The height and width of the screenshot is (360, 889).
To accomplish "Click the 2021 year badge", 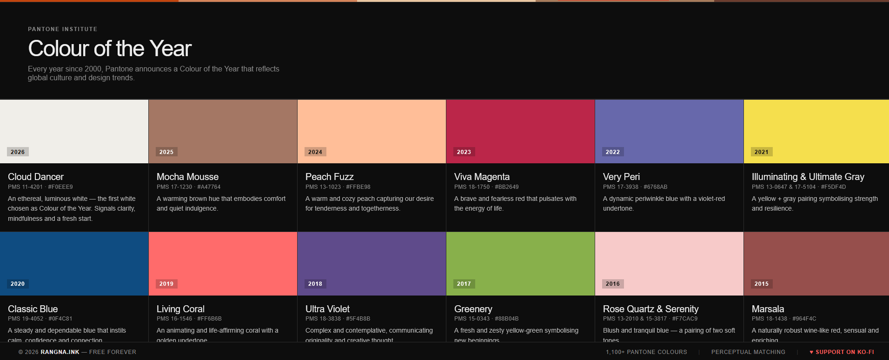I will click(x=762, y=152).
